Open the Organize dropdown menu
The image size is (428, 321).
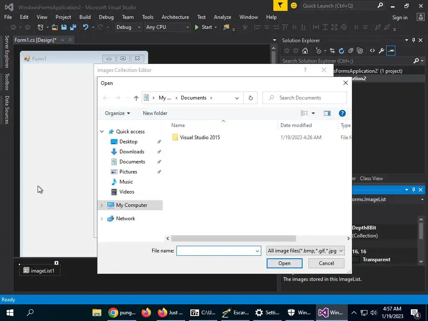coord(117,113)
